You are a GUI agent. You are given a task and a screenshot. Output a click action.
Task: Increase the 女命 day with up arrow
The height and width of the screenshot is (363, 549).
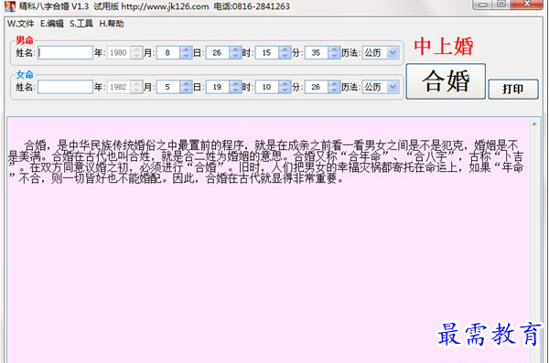[235, 83]
